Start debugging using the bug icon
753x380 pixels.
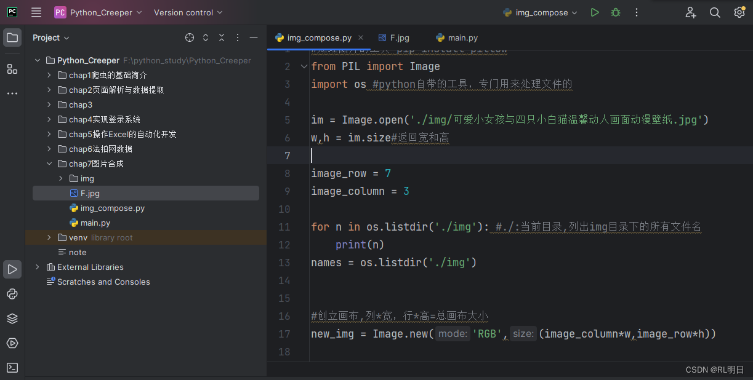(x=615, y=12)
